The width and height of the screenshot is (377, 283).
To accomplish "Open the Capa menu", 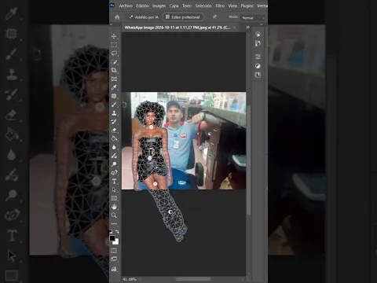I will (x=174, y=6).
